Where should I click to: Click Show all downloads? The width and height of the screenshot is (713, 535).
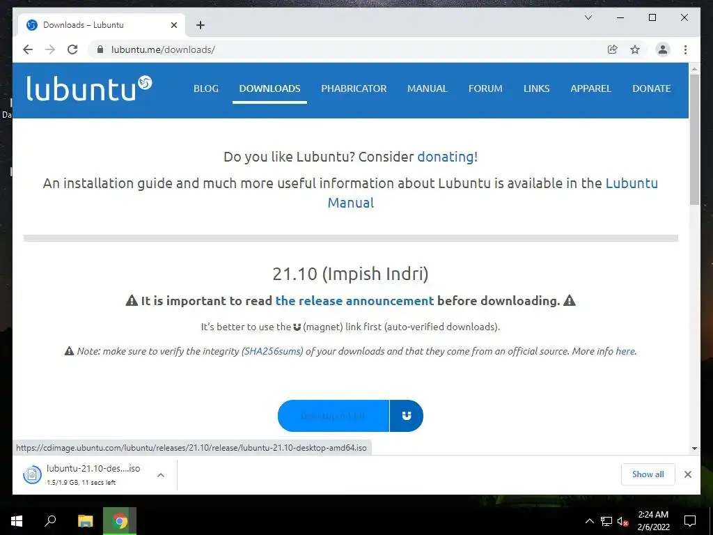(648, 474)
